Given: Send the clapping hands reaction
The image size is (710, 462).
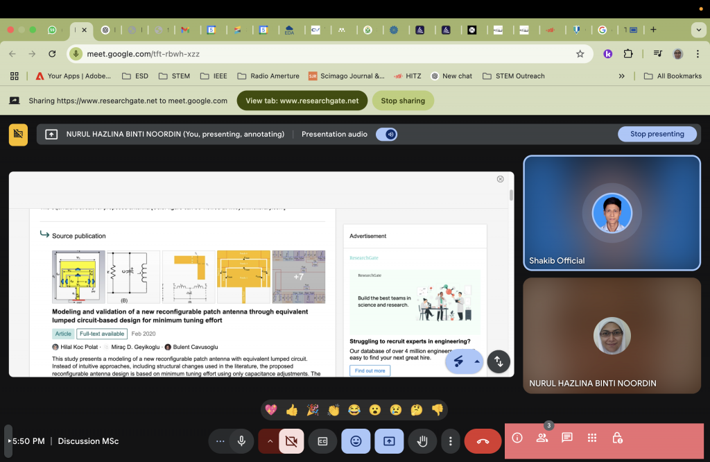Looking at the screenshot, I should [334, 410].
